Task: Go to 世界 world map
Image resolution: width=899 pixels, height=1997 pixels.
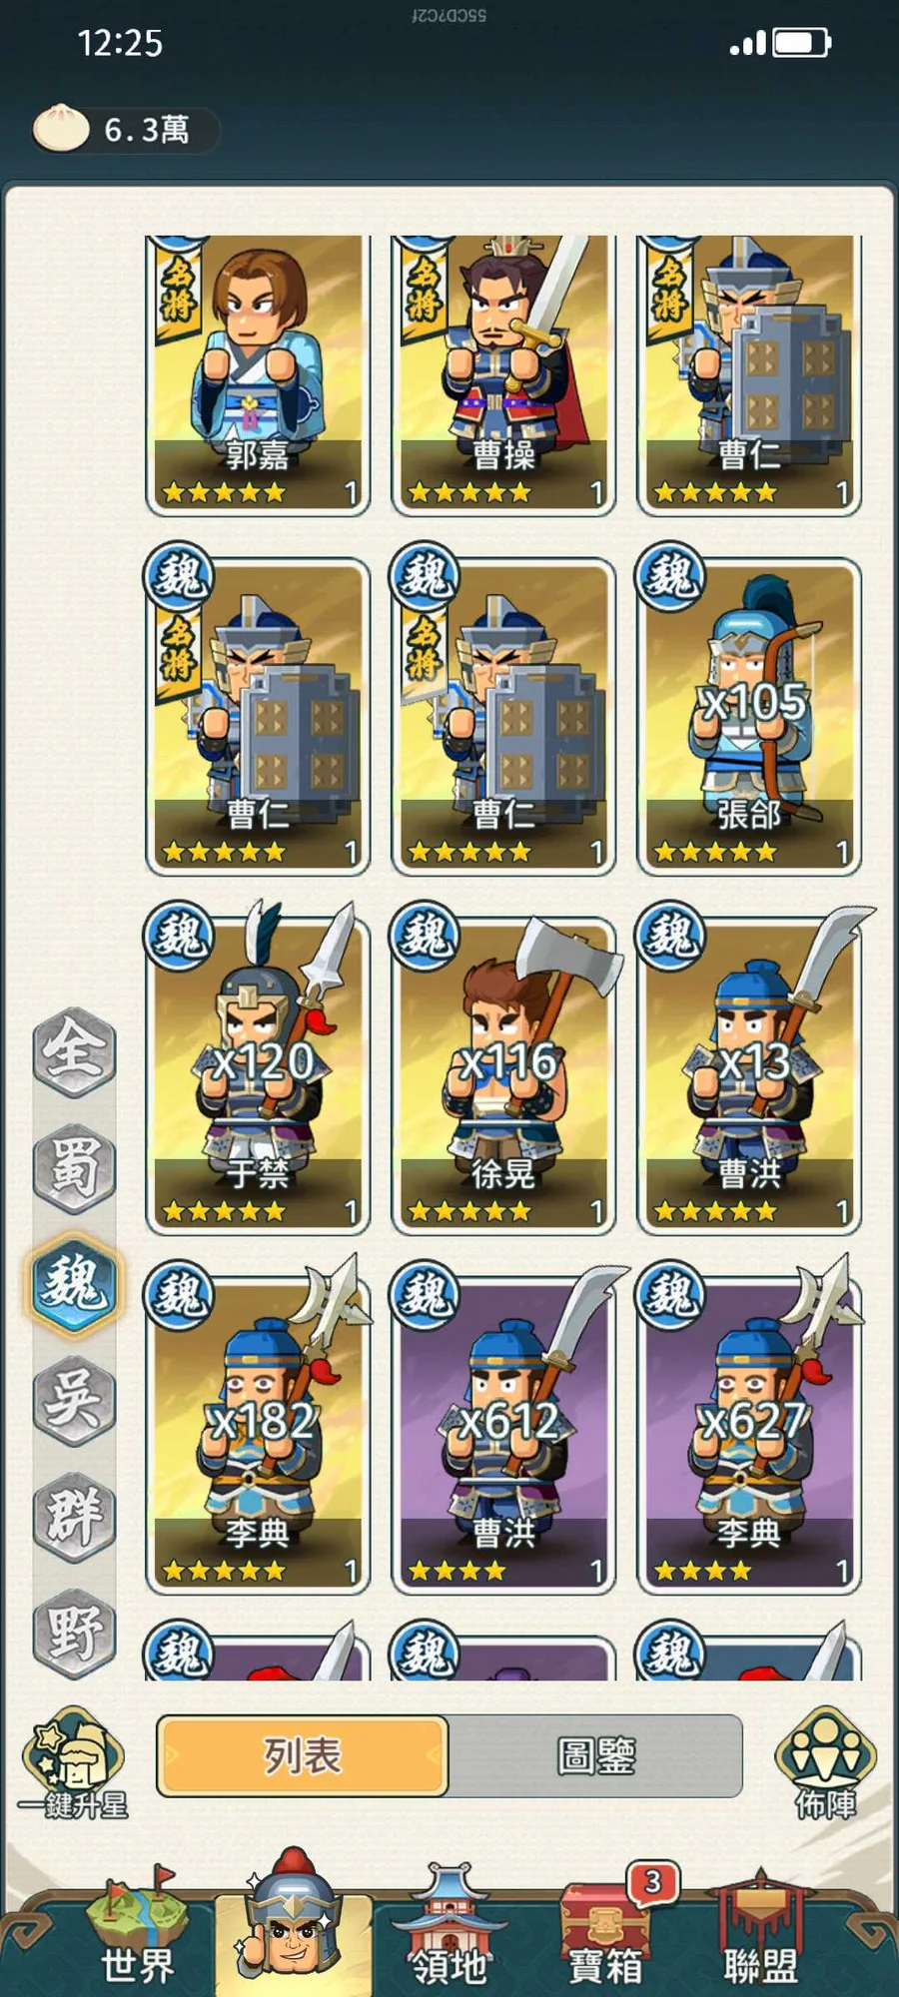Action: (138, 1927)
